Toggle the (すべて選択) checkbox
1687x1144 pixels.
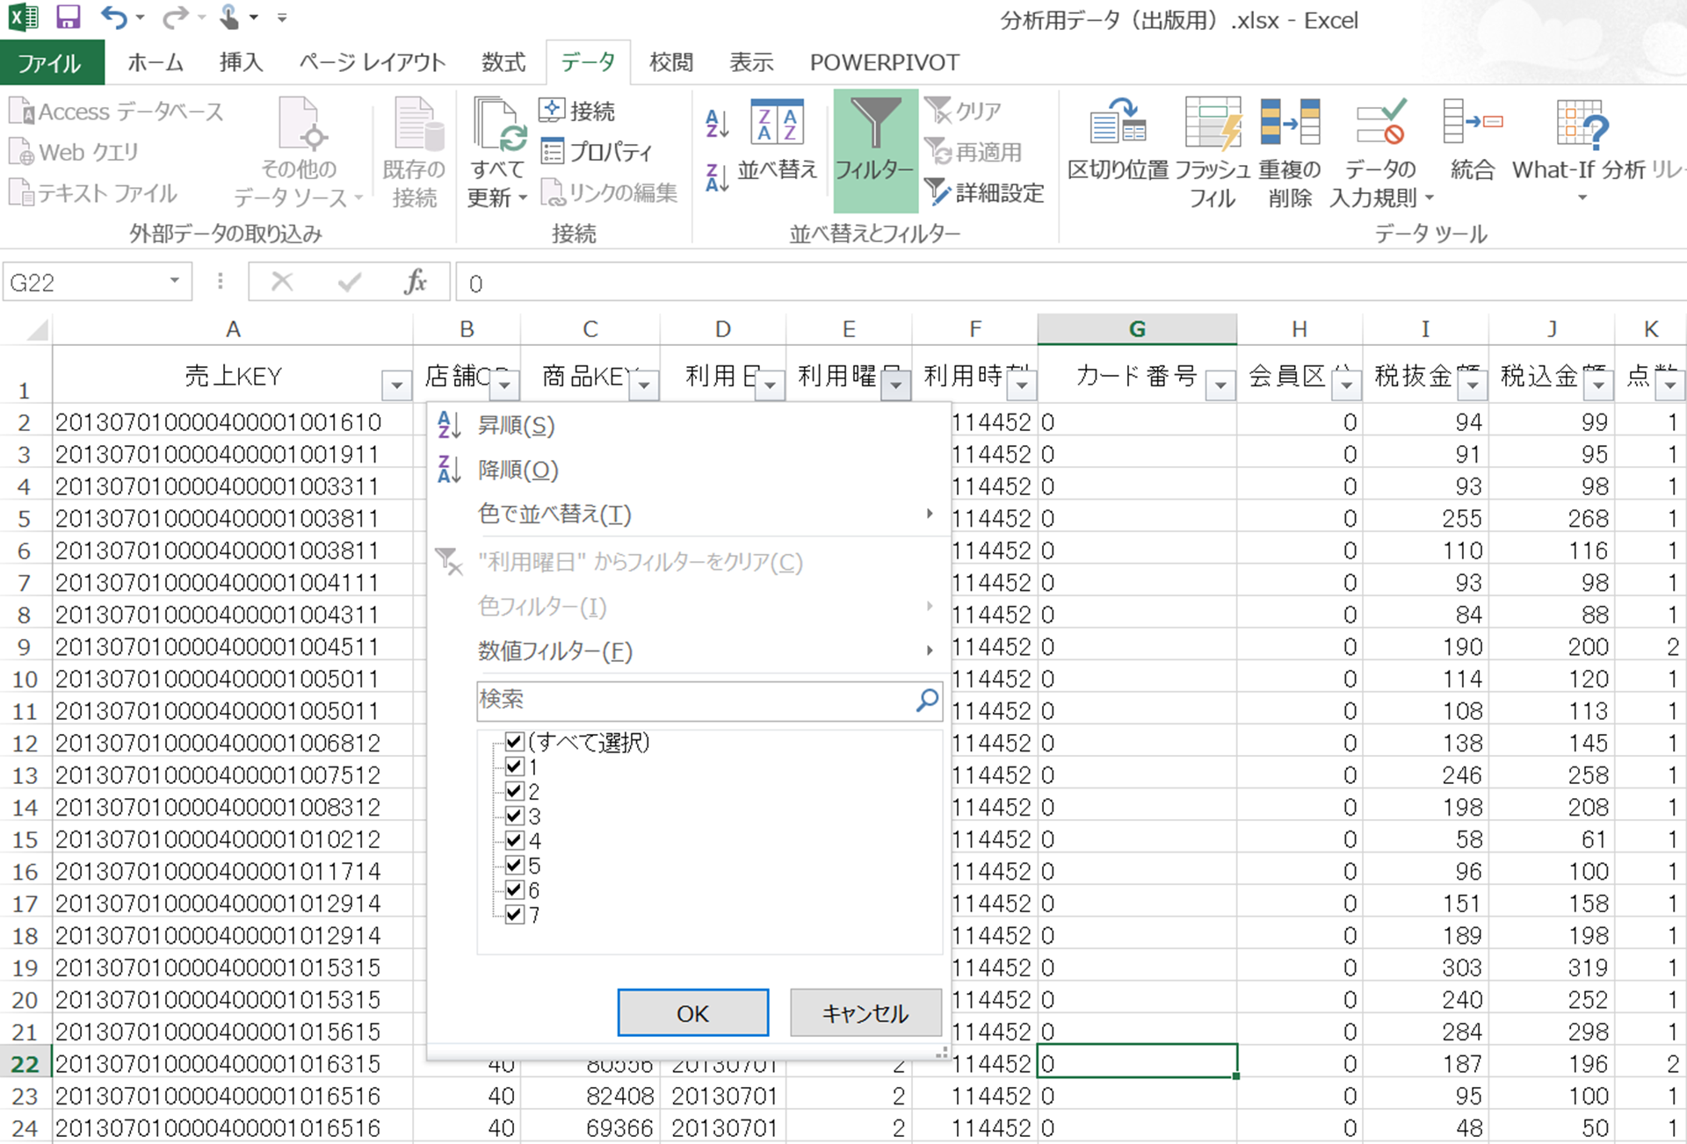tap(515, 742)
